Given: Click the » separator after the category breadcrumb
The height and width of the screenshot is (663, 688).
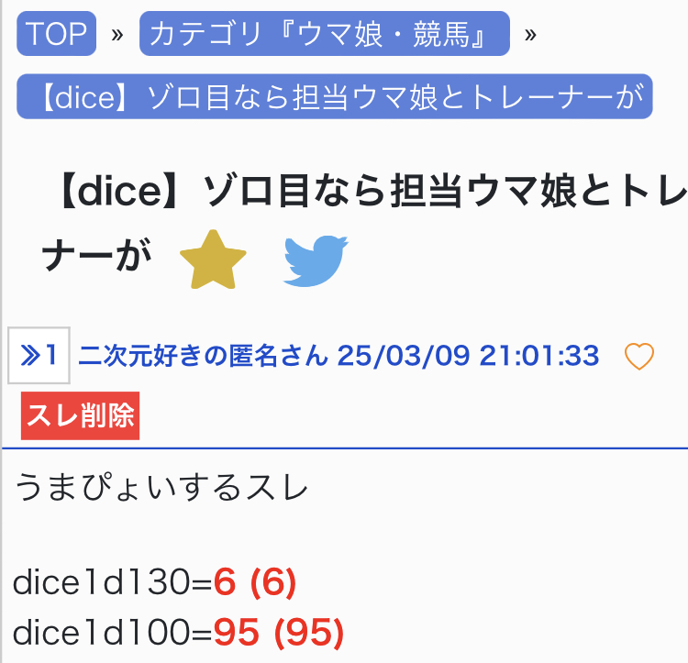Looking at the screenshot, I should (x=530, y=35).
